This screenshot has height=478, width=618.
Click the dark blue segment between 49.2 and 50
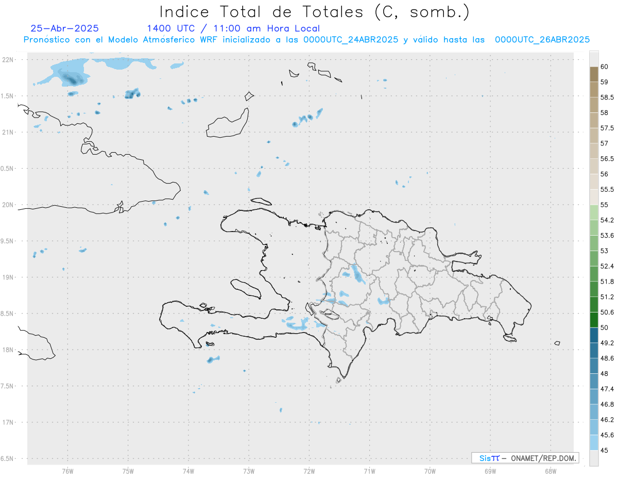tap(594, 335)
